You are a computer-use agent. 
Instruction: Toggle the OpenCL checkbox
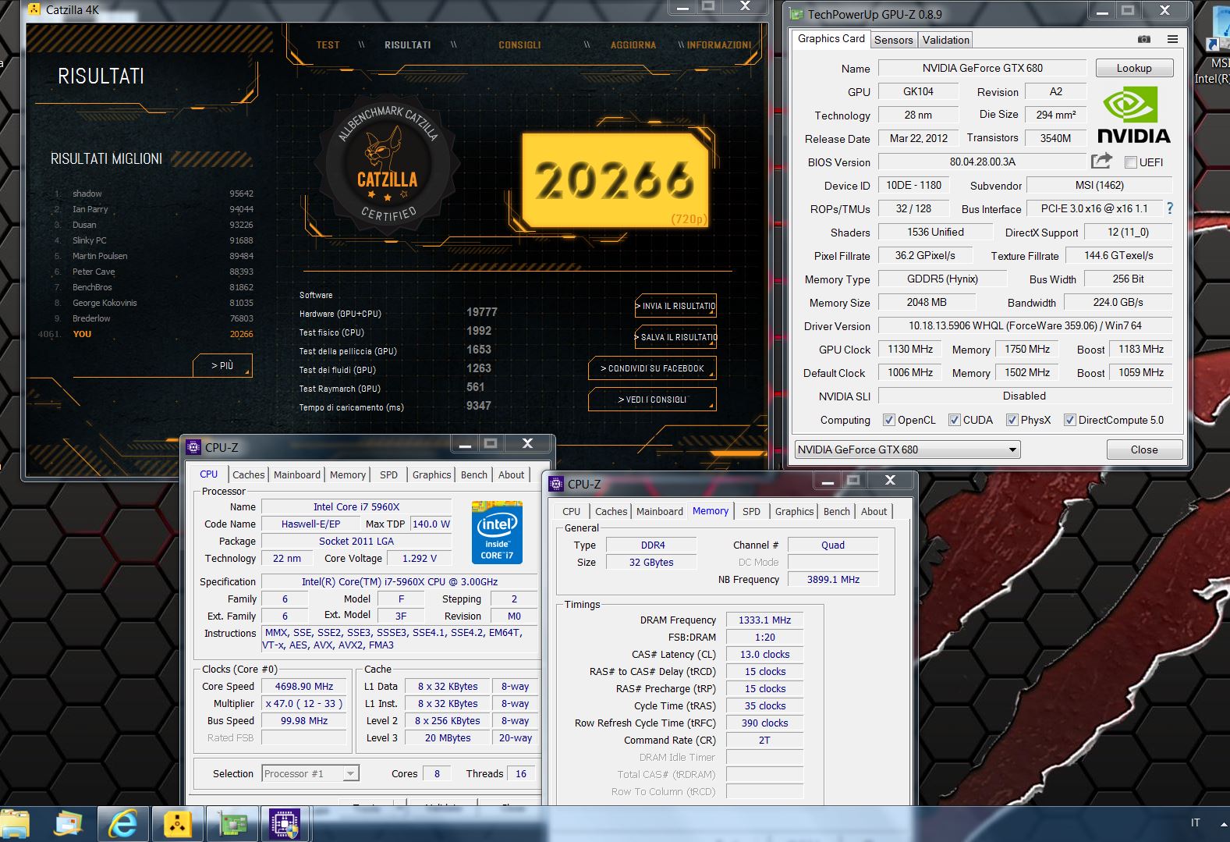[888, 420]
